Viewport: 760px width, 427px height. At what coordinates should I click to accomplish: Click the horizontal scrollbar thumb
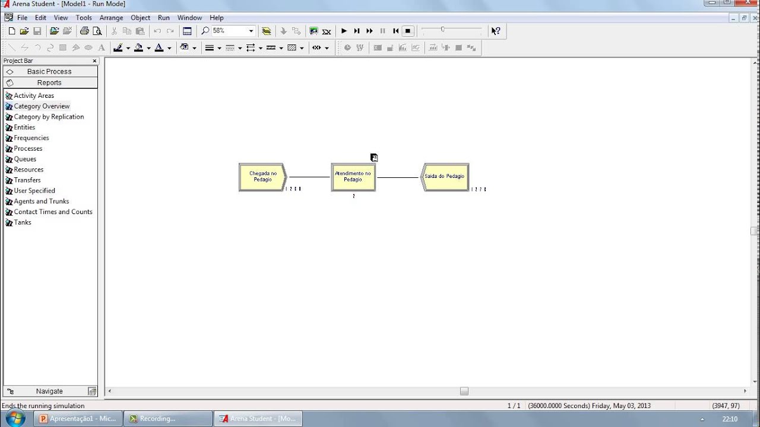pos(464,391)
